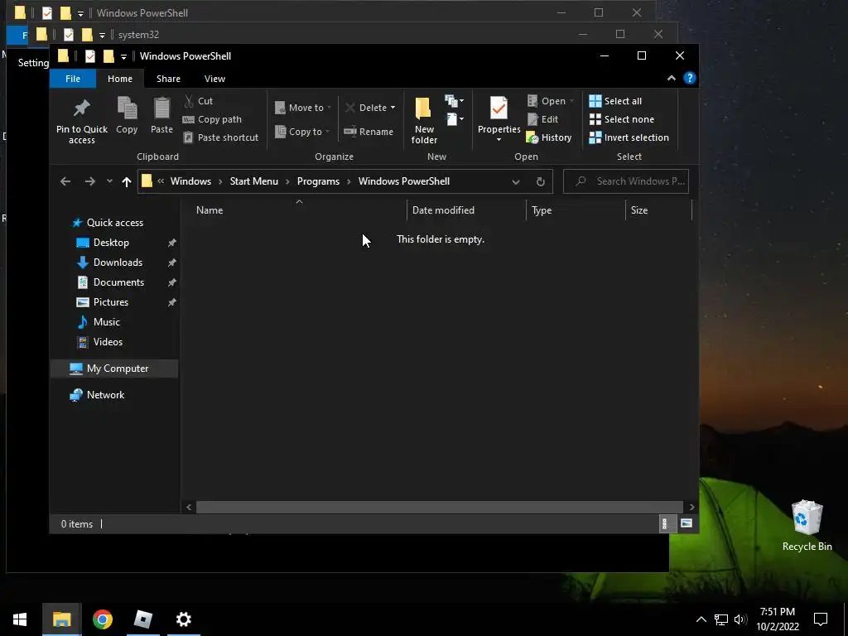Click History in the Open group
This screenshot has width=848, height=636.
pyautogui.click(x=549, y=137)
